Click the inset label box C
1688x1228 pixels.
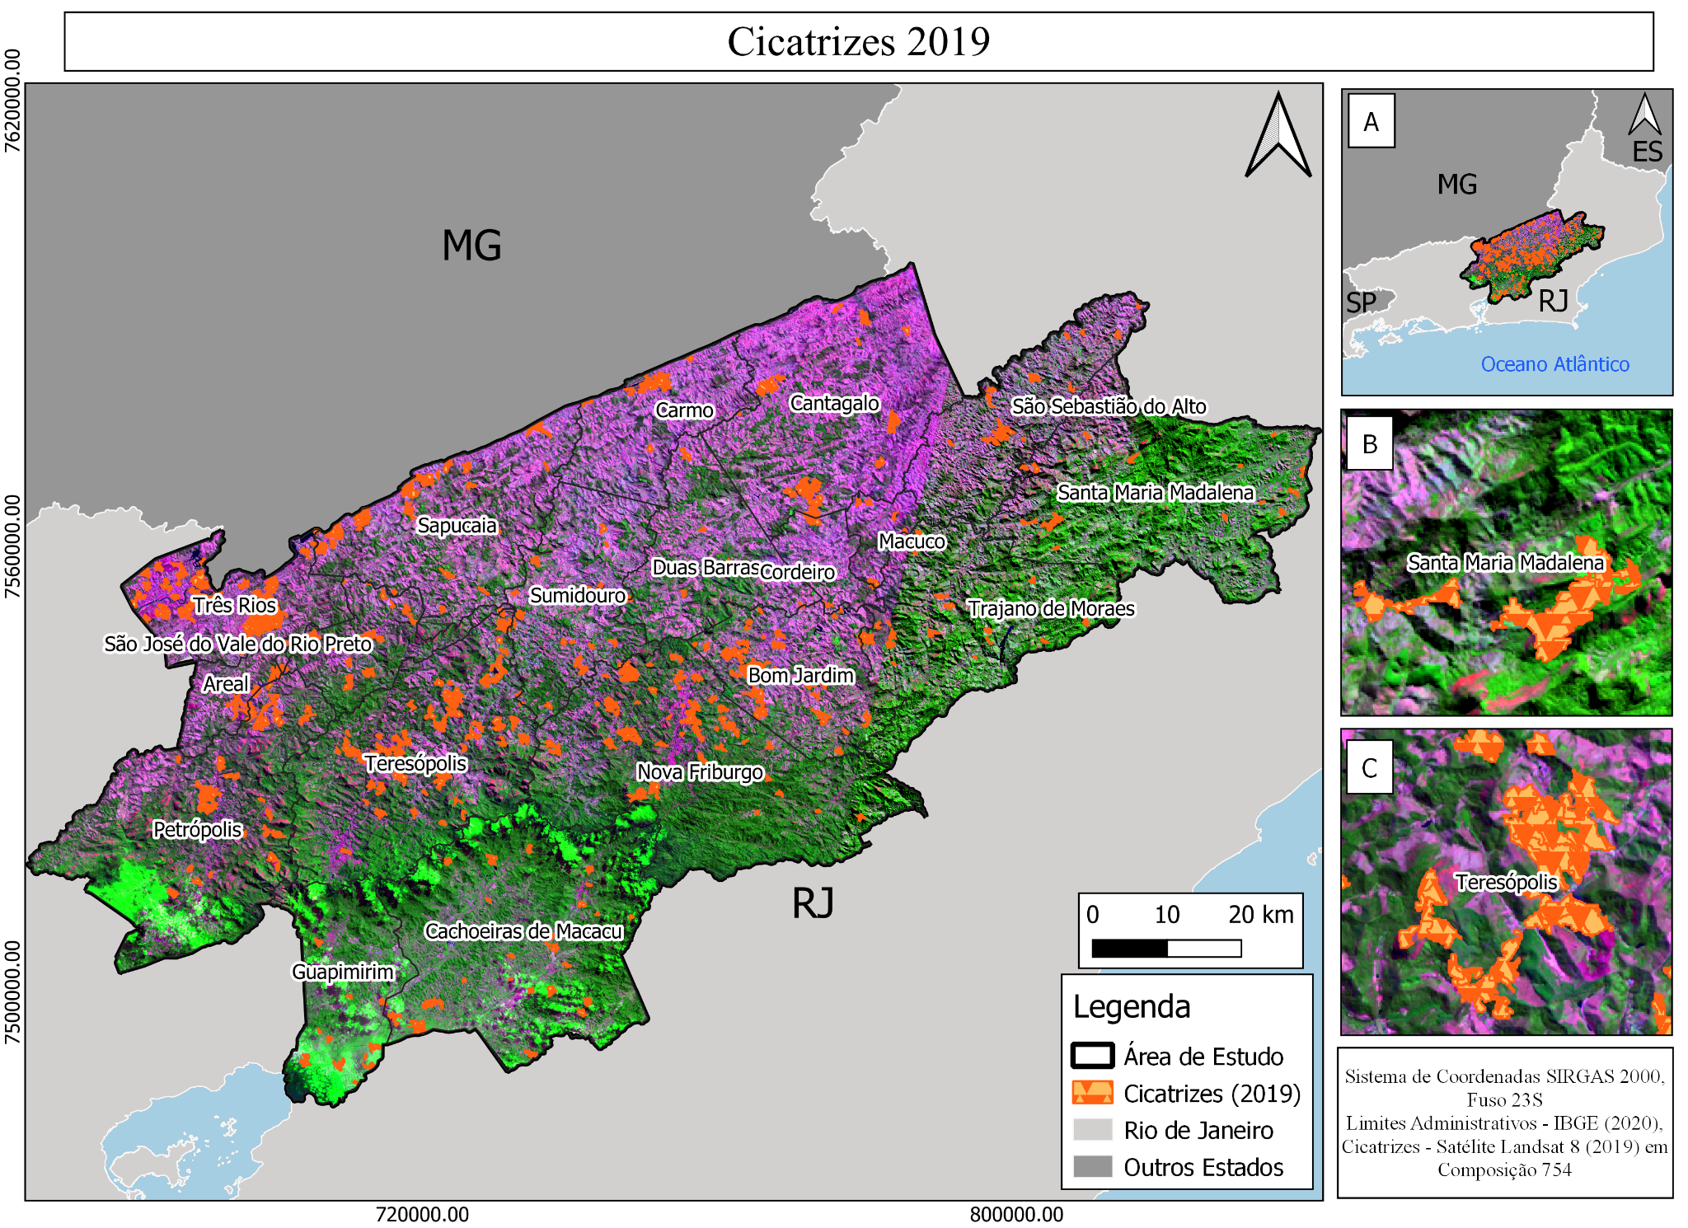tap(1369, 767)
